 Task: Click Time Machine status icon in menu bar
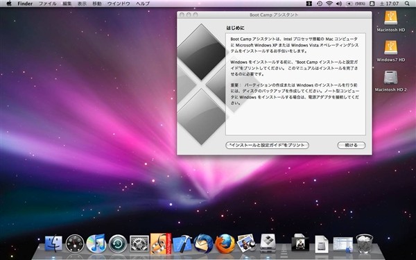point(320,3)
